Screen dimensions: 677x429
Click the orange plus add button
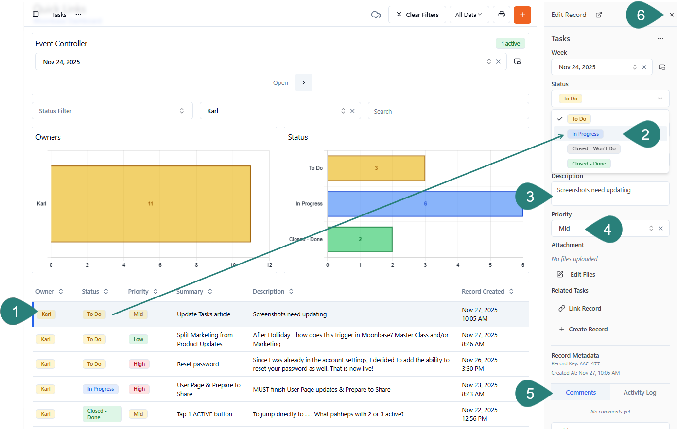[522, 15]
